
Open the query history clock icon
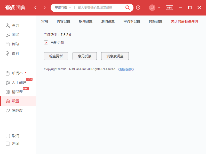(138, 7)
